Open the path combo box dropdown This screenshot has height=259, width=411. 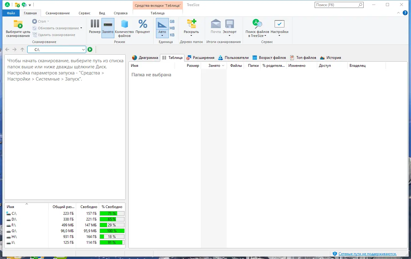pyautogui.click(x=83, y=49)
